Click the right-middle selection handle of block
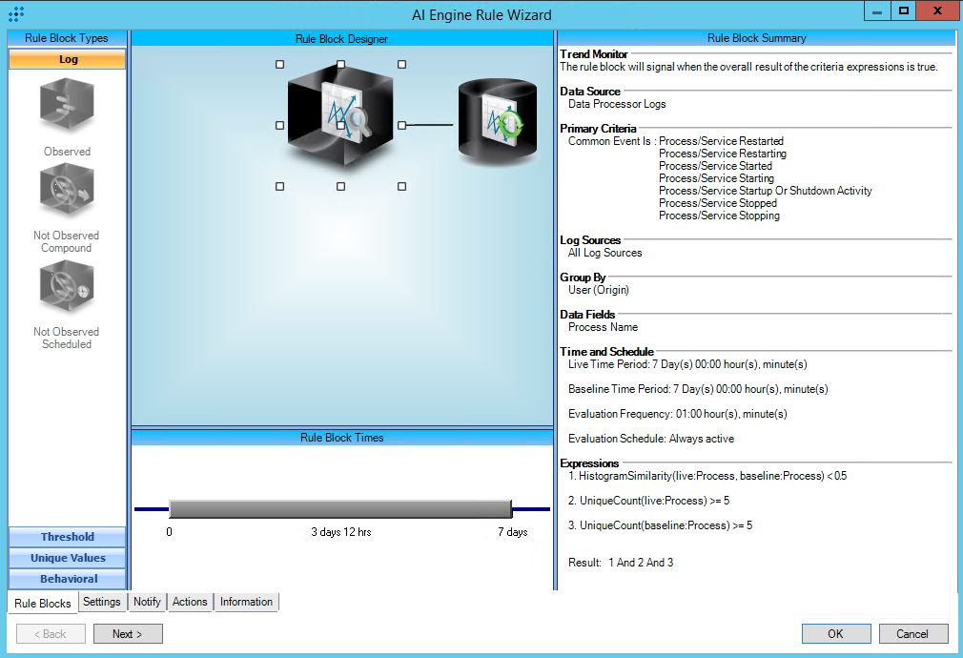Viewport: 963px width, 658px height. (x=401, y=125)
